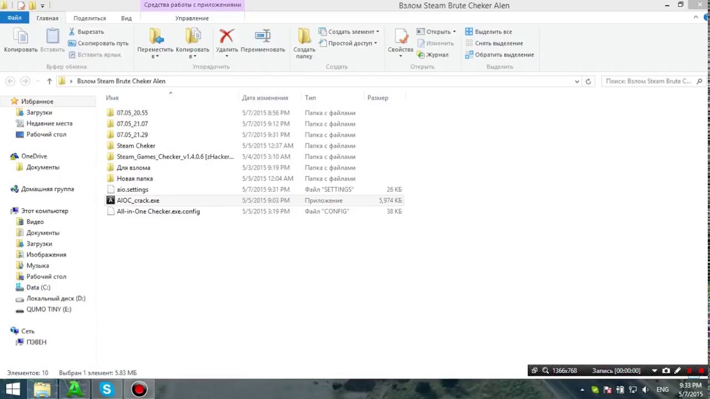710x399 pixels.
Task: Switch to the Share (Поделиться) tab
Action: click(89, 18)
